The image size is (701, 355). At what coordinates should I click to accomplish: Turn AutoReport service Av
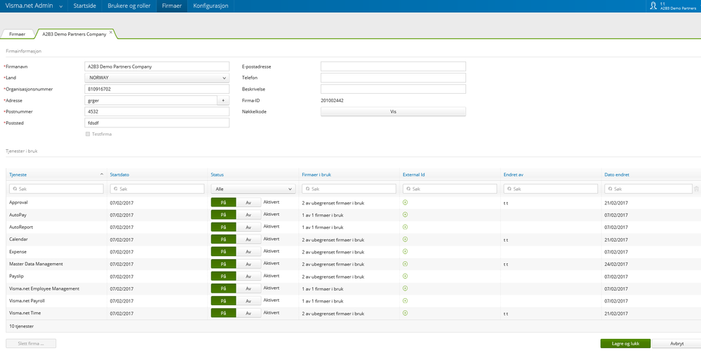(x=248, y=227)
